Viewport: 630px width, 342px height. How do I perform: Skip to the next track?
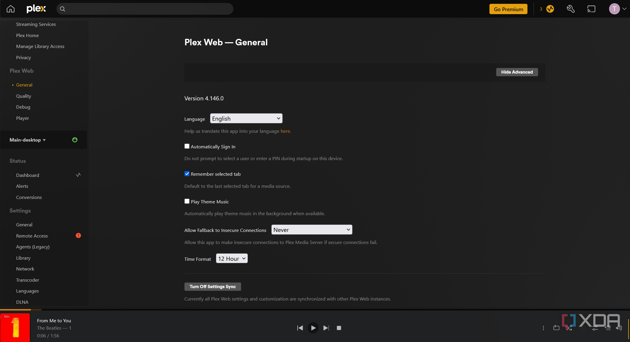[x=326, y=328]
